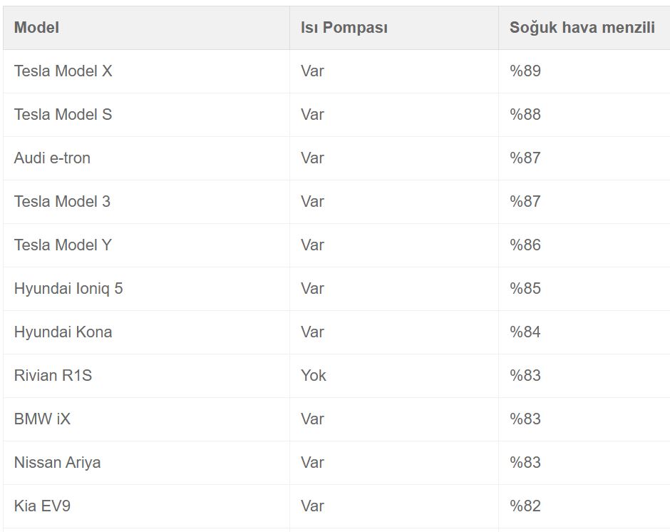Click the BMW iX model name
This screenshot has height=532, width=670.
(42, 419)
